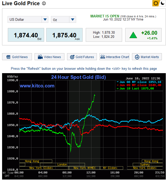Image resolution: width=166 pixels, height=180 pixels.
Task: Click the Live Gold Price heading
Action: tap(21, 3)
